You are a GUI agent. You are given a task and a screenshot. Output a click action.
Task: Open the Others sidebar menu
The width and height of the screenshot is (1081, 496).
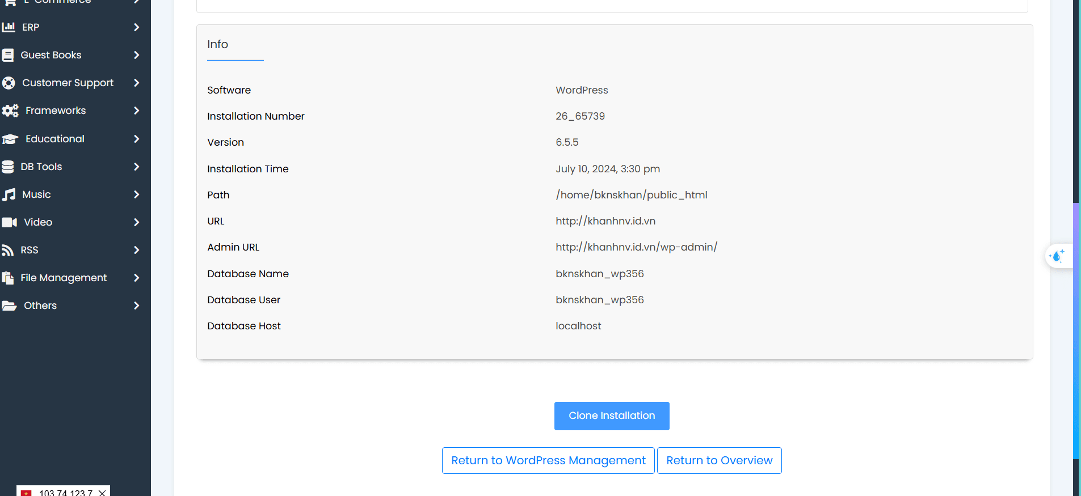coord(75,306)
